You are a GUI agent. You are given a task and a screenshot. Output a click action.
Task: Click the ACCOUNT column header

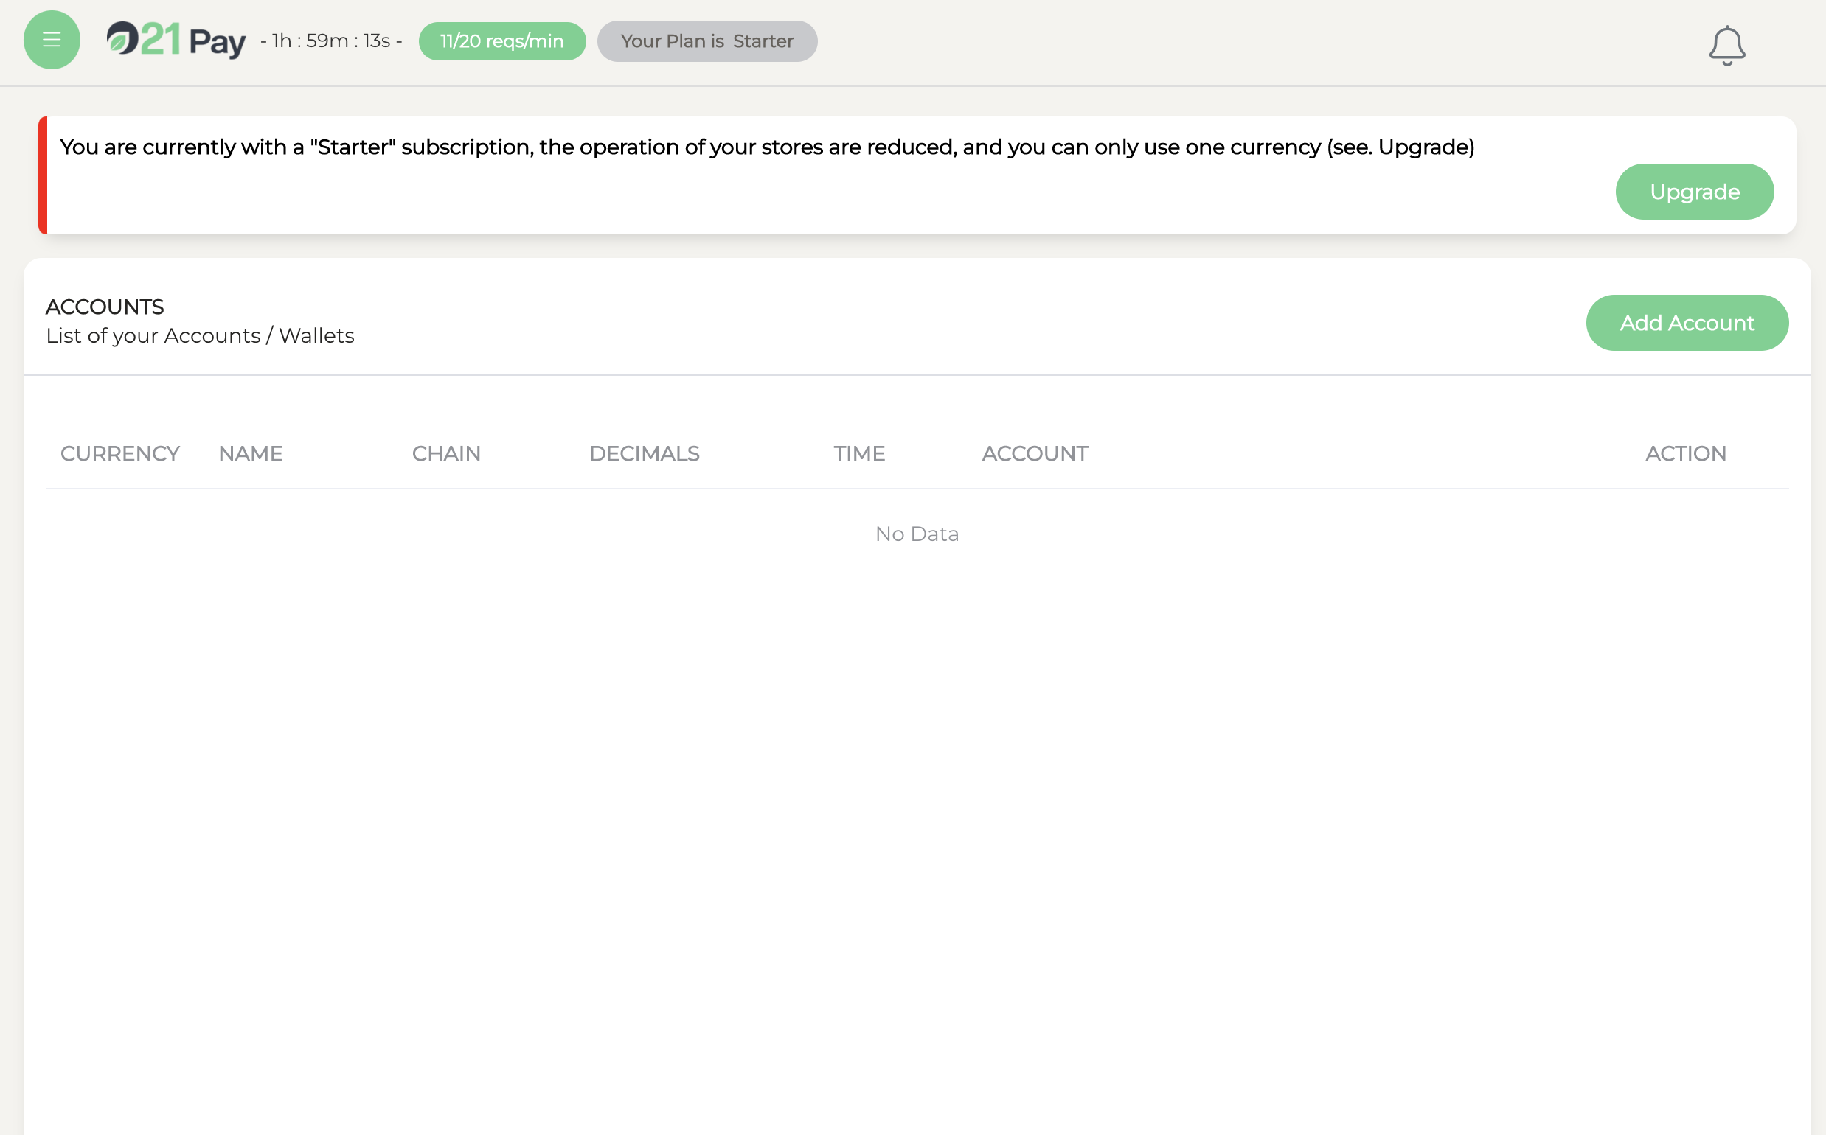(1034, 453)
